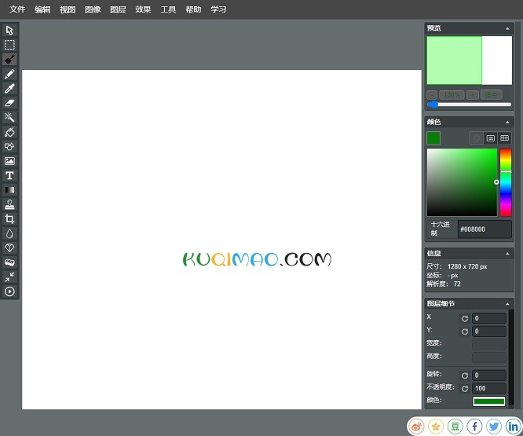The width and height of the screenshot is (523, 436).
Task: Click the zoom in plus button
Action: click(x=472, y=95)
